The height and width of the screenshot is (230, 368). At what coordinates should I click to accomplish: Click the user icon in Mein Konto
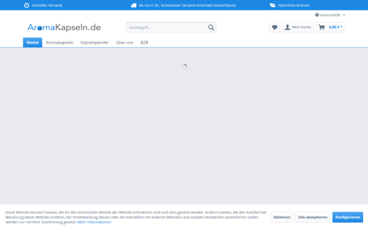287,27
